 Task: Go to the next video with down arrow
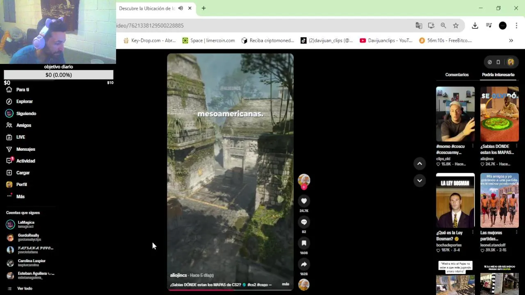pos(420,181)
